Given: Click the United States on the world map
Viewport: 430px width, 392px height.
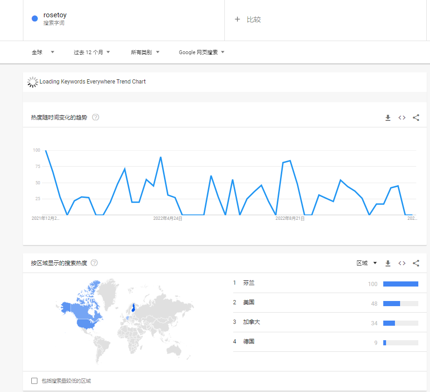Looking at the screenshot, I should (x=86, y=324).
